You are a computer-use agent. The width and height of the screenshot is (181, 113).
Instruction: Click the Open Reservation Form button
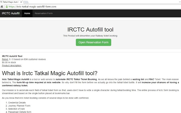point(94,42)
